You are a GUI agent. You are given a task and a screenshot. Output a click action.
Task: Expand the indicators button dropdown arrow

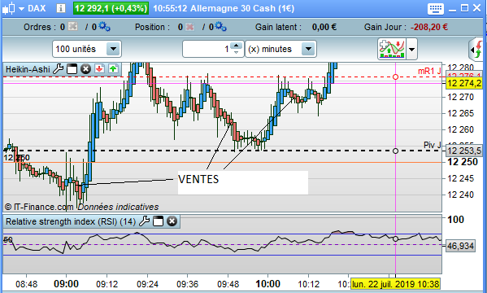pyautogui.click(x=411, y=49)
